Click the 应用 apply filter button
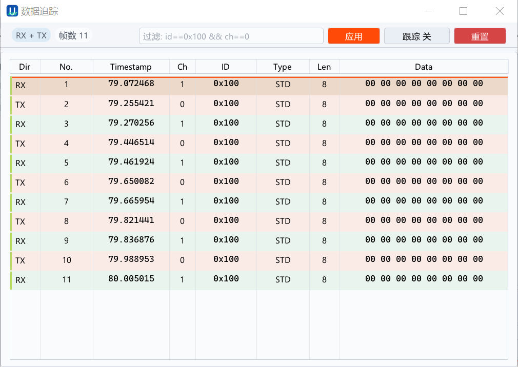Viewport: 518px width, 367px height. tap(354, 36)
